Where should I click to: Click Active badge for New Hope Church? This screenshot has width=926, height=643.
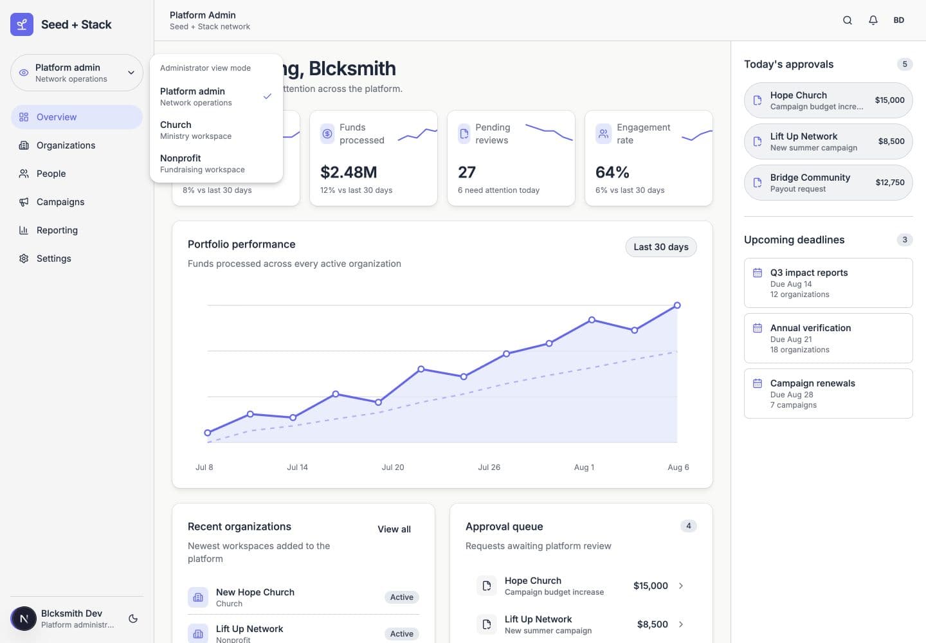pyautogui.click(x=402, y=597)
